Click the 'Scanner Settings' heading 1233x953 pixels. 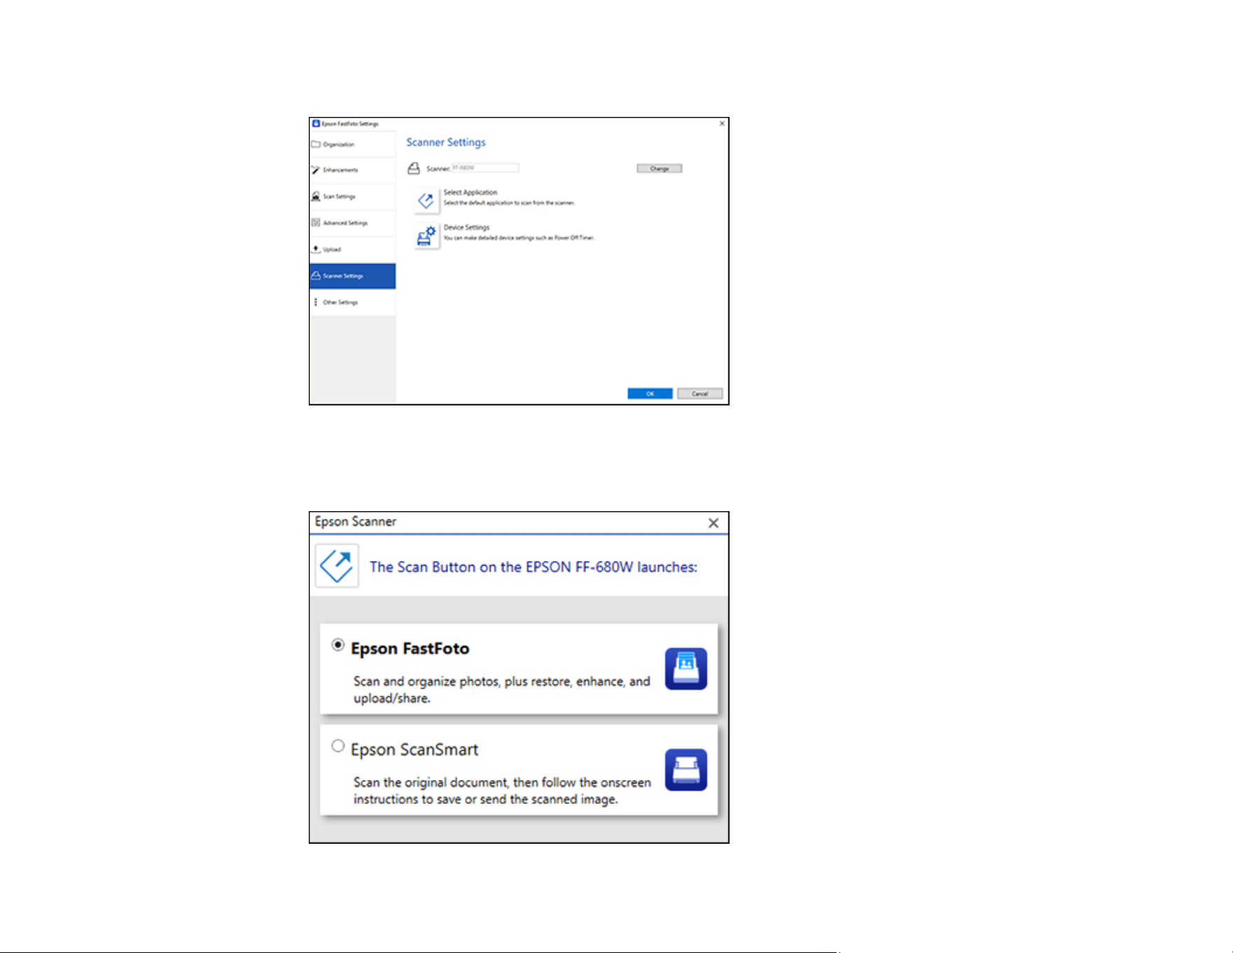[x=446, y=142]
